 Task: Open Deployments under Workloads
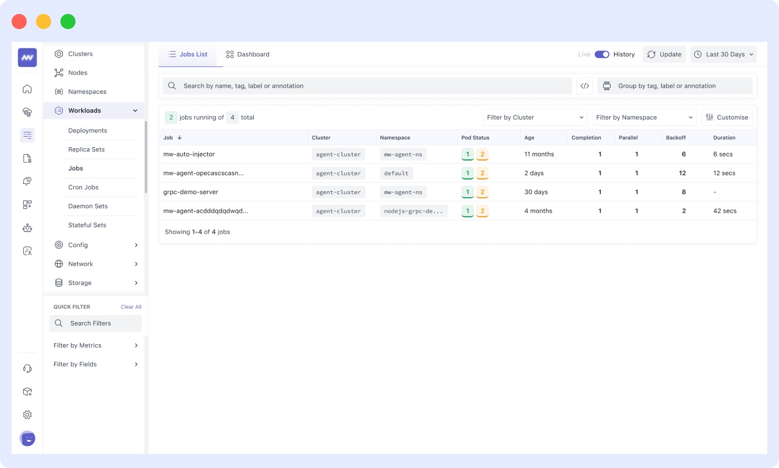(x=88, y=131)
